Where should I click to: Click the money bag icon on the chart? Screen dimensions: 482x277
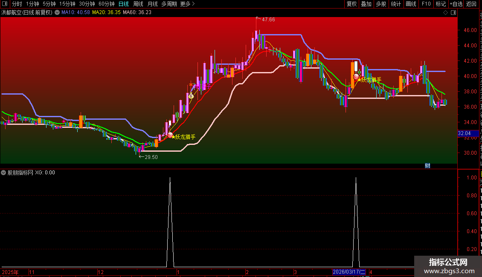coord(191,96)
